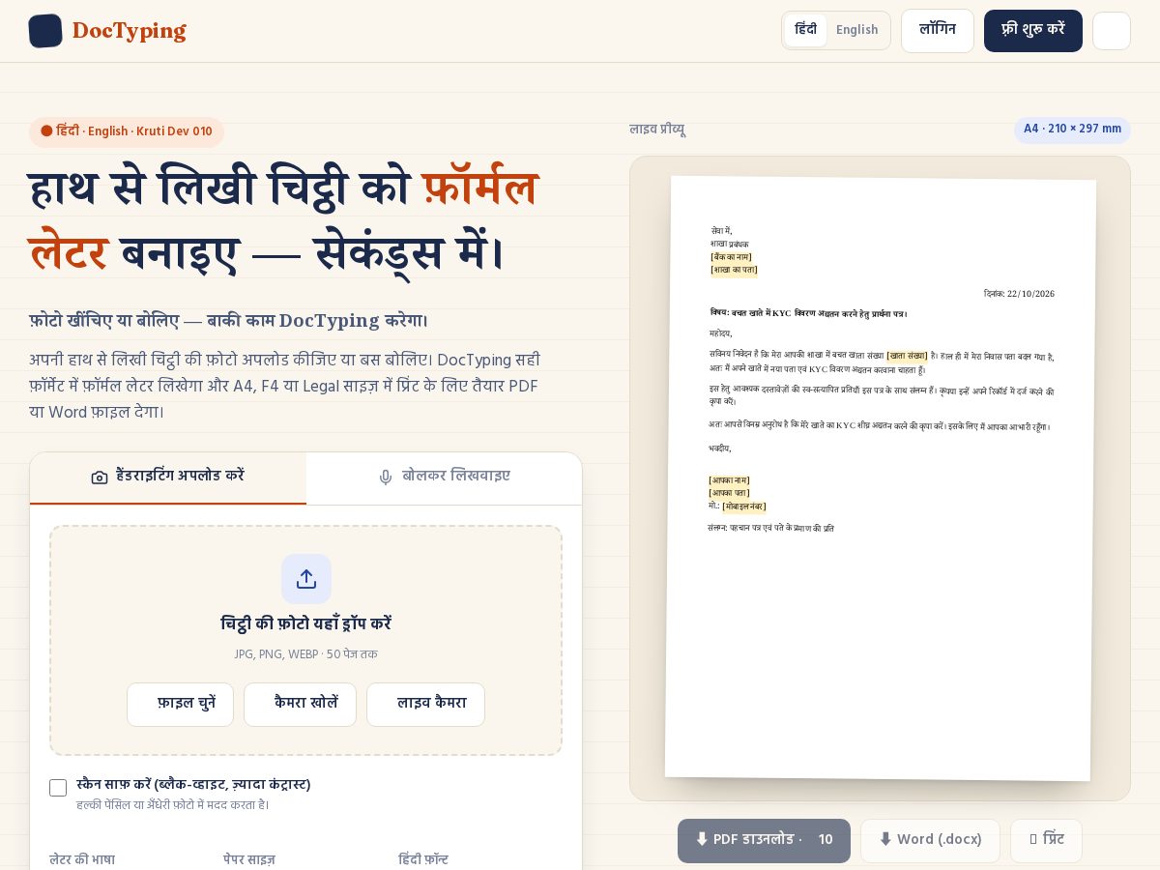Click the [खाता संख्या] placeholder in preview
This screenshot has width=1160, height=870.
click(x=907, y=356)
